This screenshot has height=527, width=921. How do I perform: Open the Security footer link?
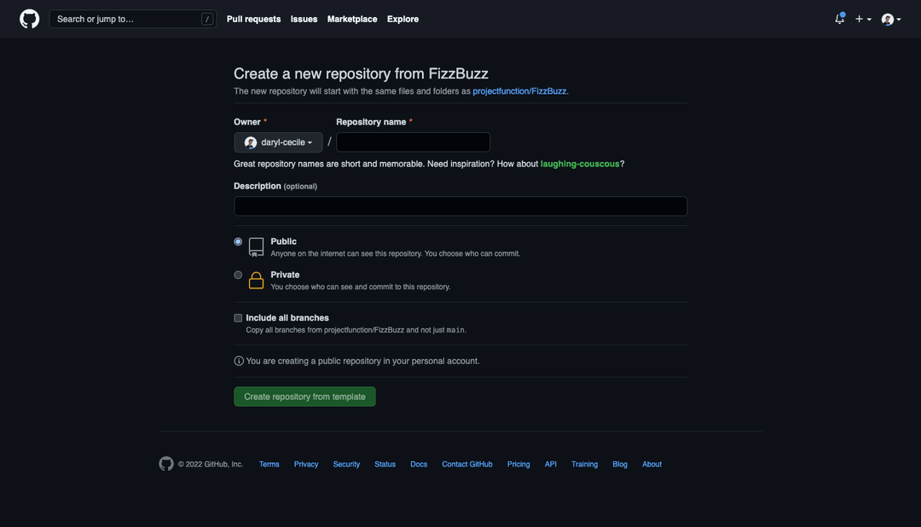[x=346, y=464]
